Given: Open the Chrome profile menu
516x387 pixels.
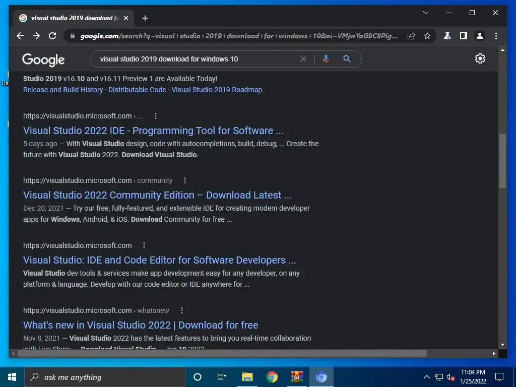Looking at the screenshot, I should 480,36.
